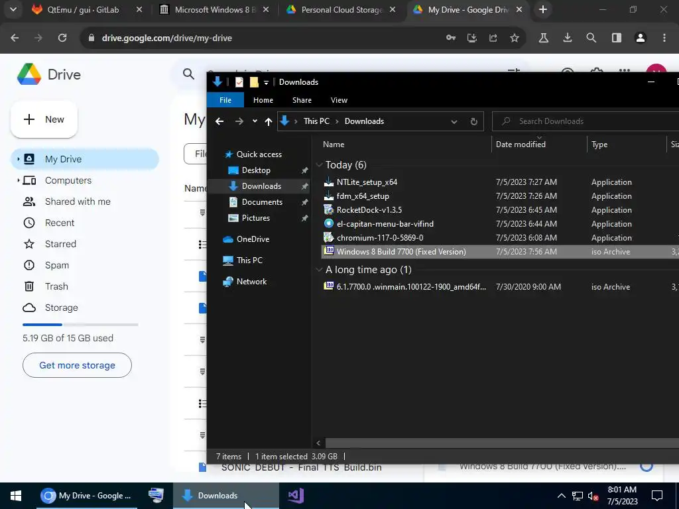Image resolution: width=679 pixels, height=509 pixels.
Task: Go back in the Chrome browser
Action: 15,38
